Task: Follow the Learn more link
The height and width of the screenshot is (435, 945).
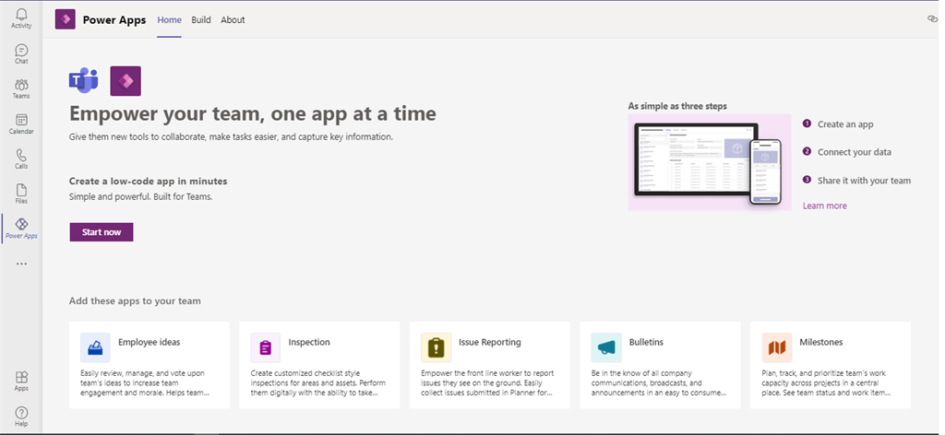Action: point(824,206)
